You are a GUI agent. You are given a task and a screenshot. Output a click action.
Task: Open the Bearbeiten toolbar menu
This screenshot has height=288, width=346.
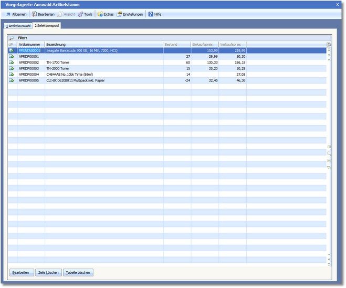tap(43, 14)
